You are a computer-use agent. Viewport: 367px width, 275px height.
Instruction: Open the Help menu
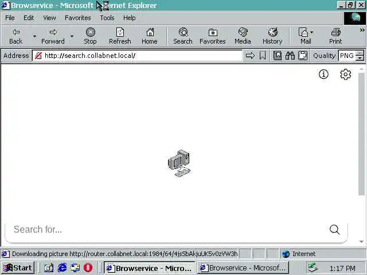[x=130, y=18]
